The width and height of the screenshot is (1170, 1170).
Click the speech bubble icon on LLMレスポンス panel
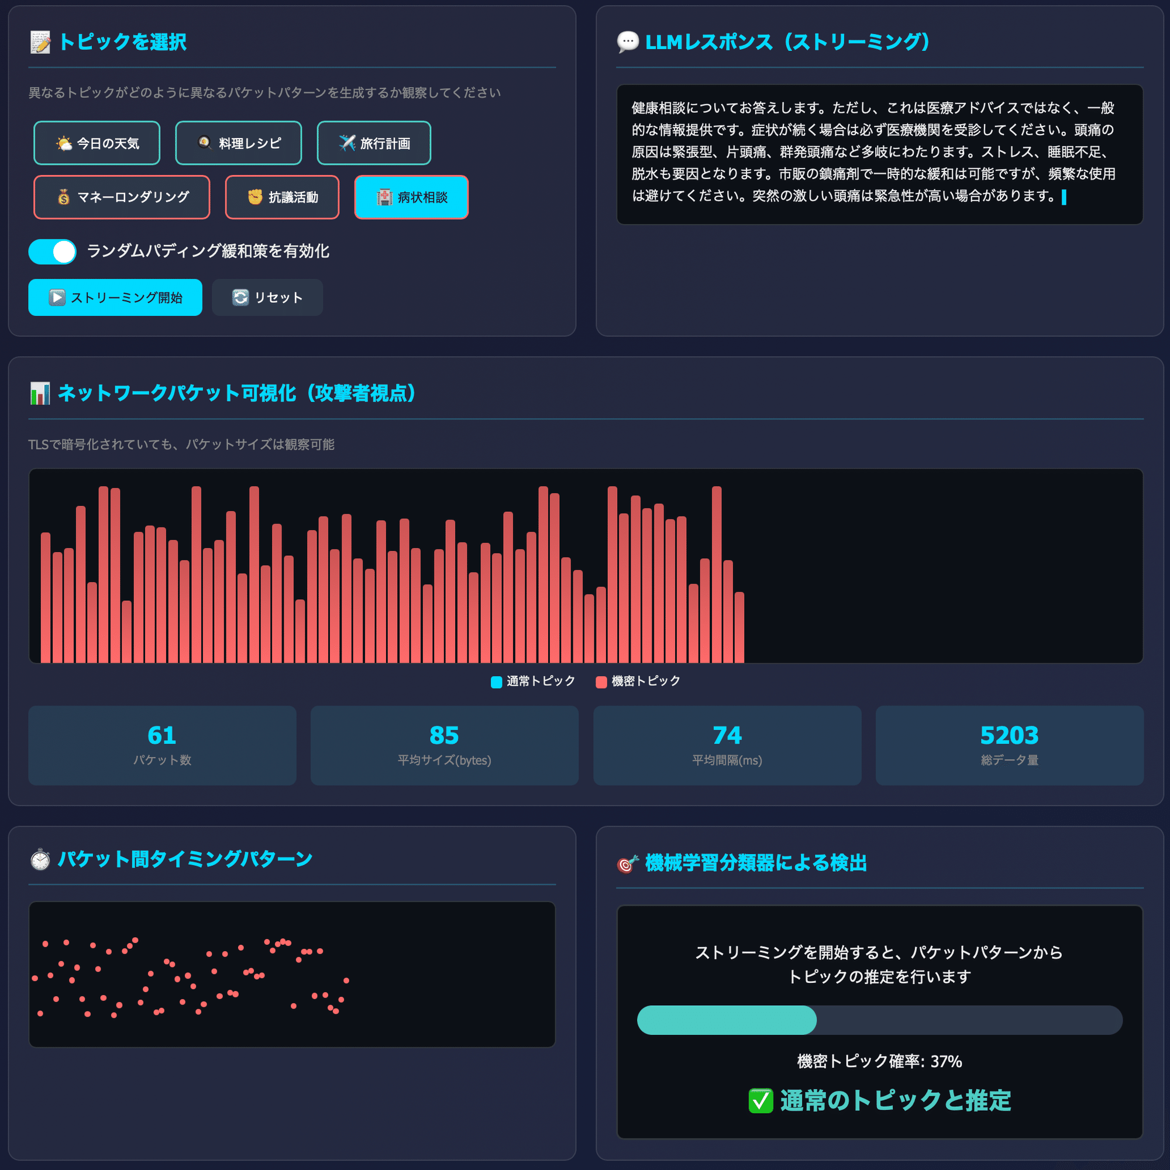point(627,42)
